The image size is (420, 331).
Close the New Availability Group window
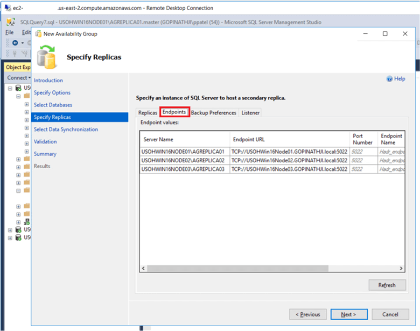click(405, 33)
